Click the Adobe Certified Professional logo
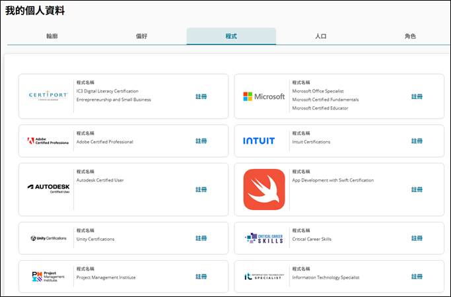451x297 pixels. (x=48, y=141)
